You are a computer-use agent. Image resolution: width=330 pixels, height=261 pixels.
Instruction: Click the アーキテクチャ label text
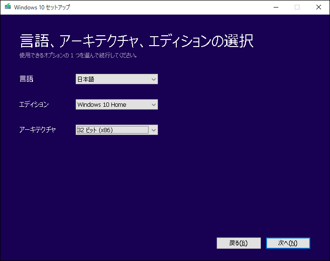(38, 130)
